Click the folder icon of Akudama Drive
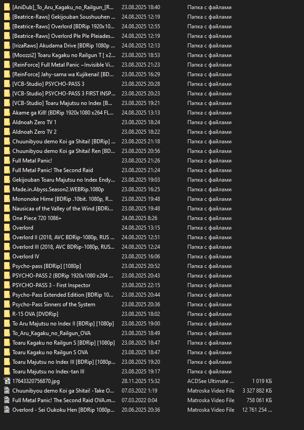Screen dimensions: 304x430 [x=7, y=46]
